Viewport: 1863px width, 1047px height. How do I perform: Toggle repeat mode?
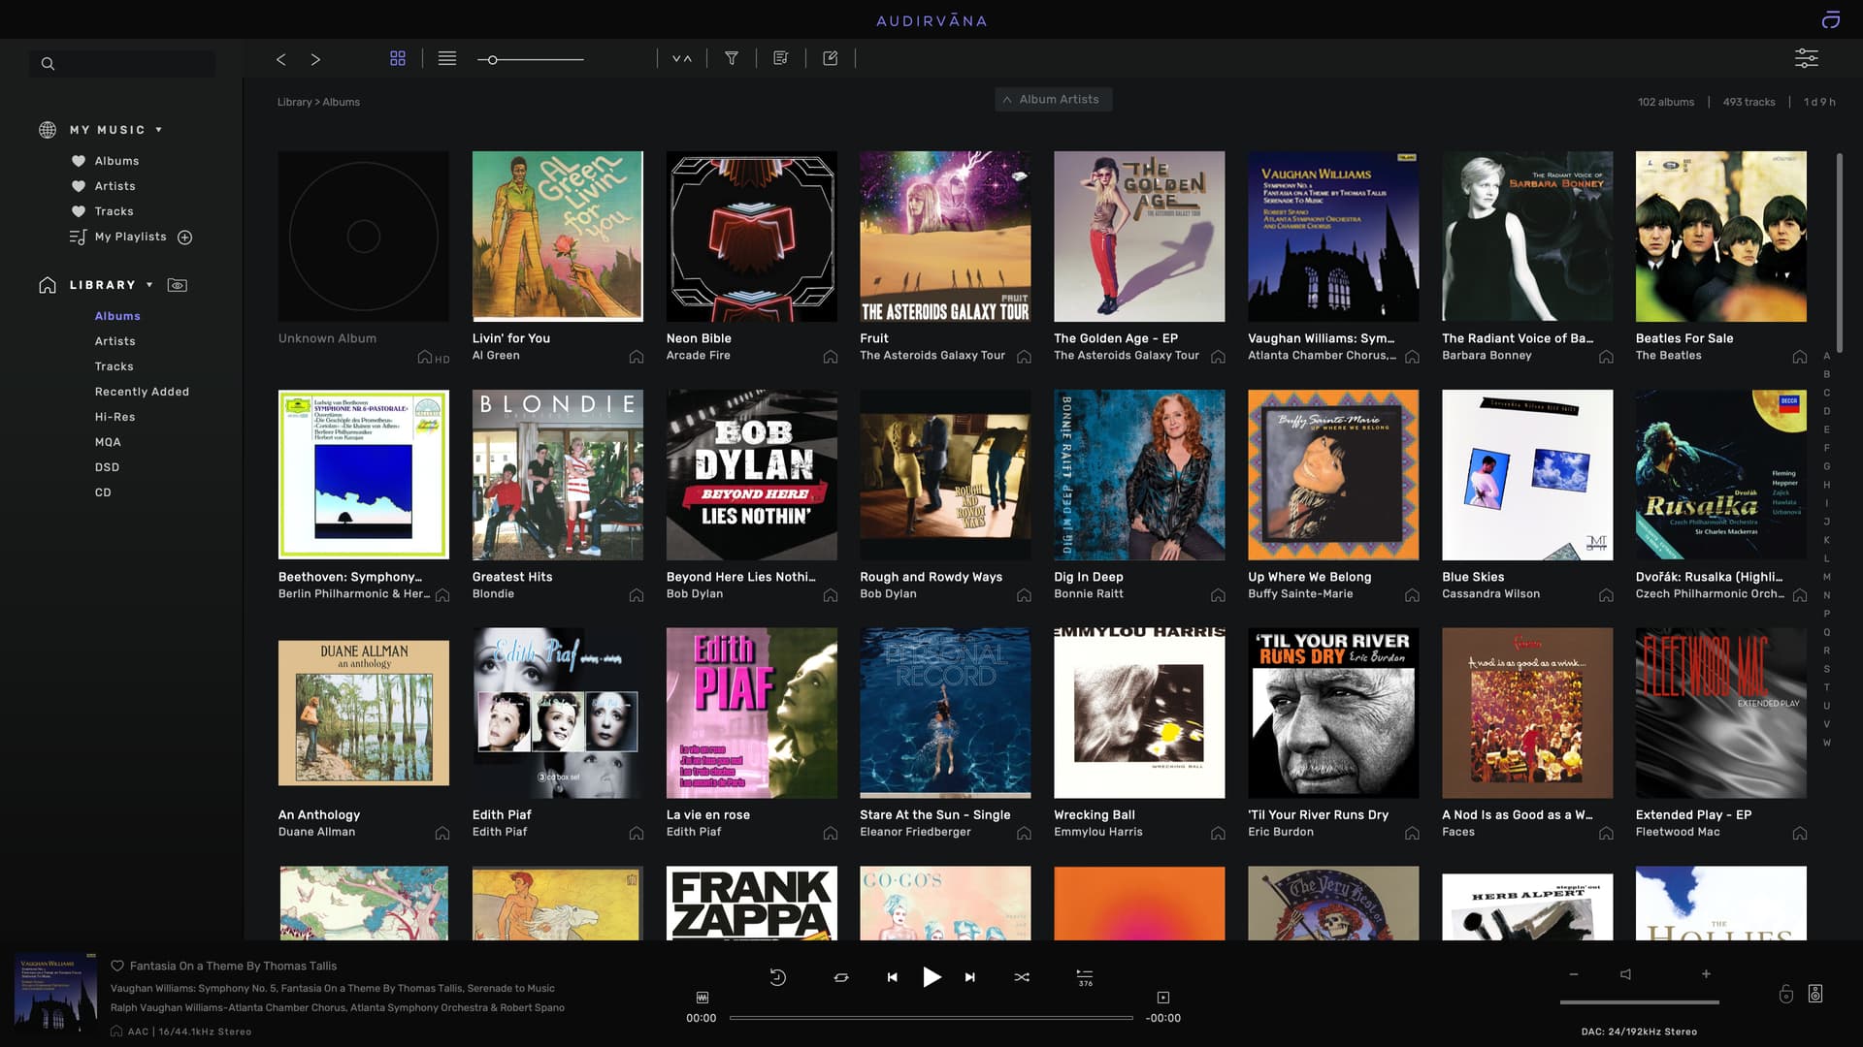pos(841,977)
